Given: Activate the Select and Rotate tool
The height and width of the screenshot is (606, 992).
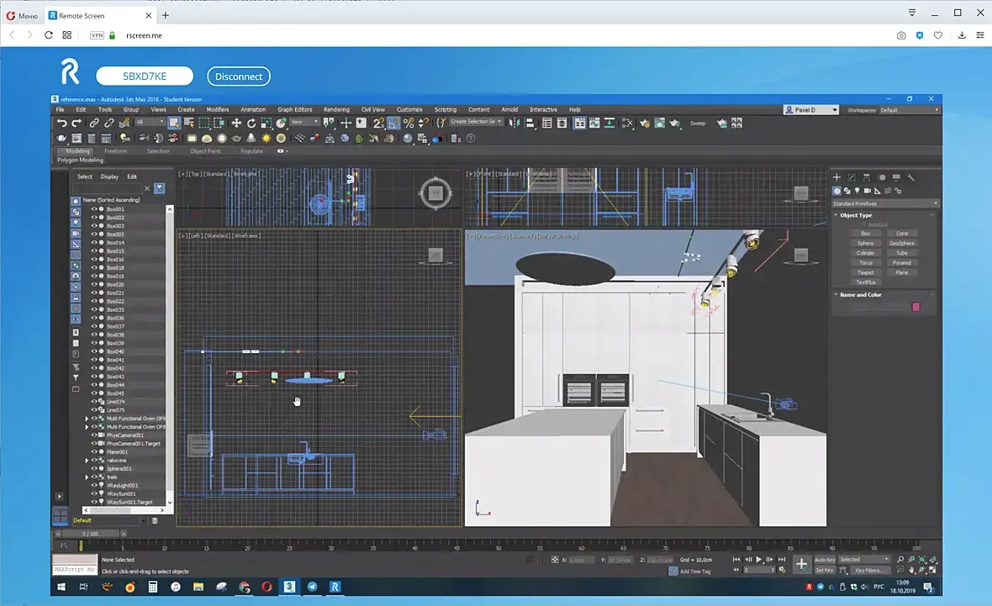Looking at the screenshot, I should (251, 123).
